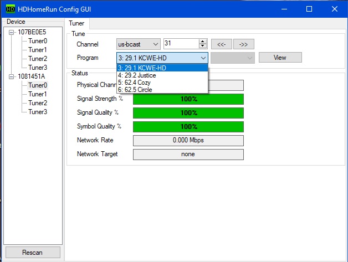Click the Signal Strength 100% bar

point(188,99)
